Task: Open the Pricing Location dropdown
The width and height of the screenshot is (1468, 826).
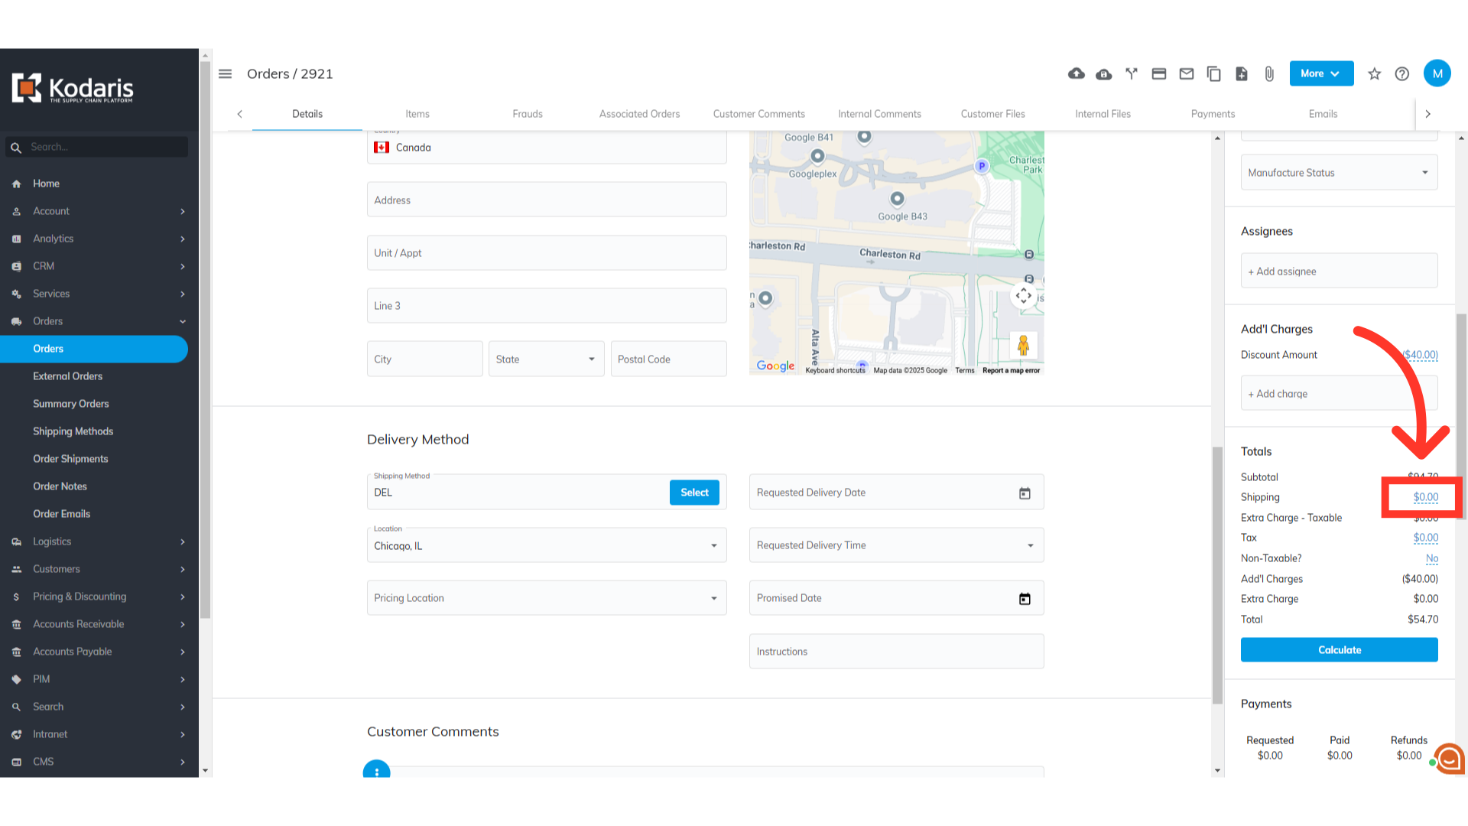Action: [x=546, y=598]
